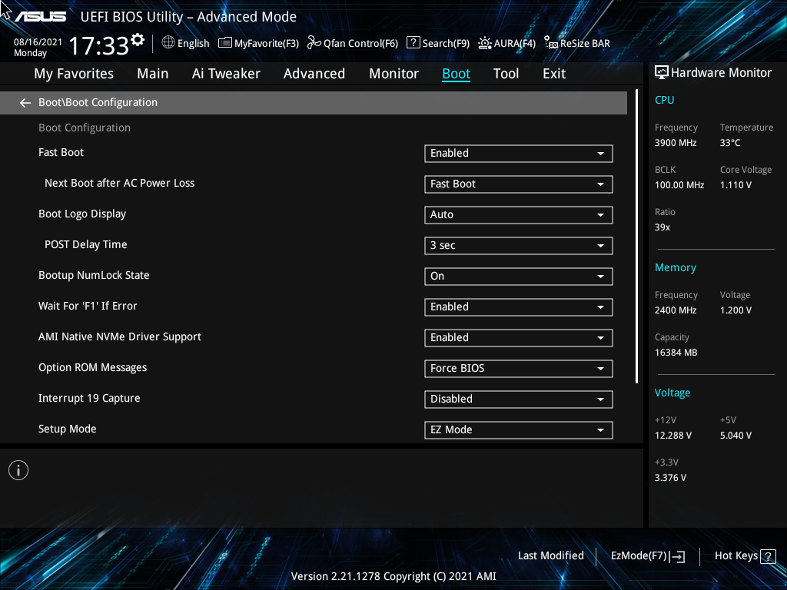Click the ReSize BAR label

(x=585, y=44)
